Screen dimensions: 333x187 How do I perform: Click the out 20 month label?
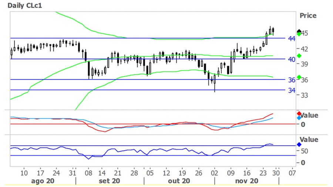coord(179,181)
